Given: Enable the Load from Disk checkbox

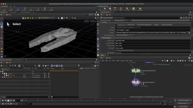Looking at the screenshot, I should (x=116, y=25).
